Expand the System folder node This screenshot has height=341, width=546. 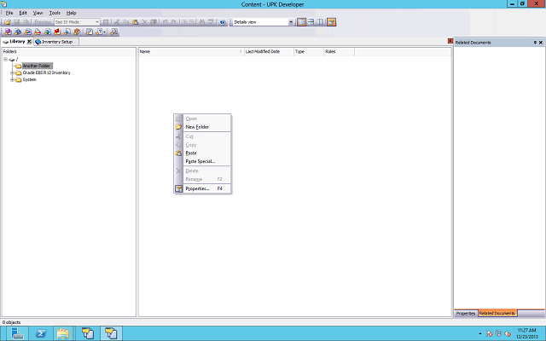click(12, 79)
